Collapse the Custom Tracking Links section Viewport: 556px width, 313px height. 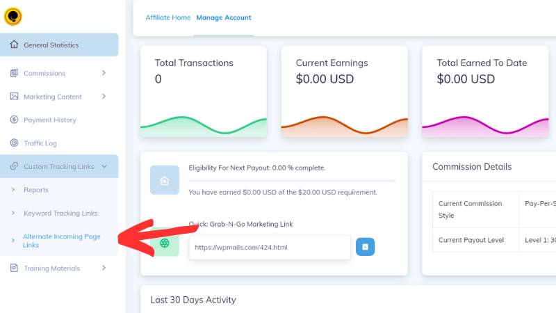[104, 166]
